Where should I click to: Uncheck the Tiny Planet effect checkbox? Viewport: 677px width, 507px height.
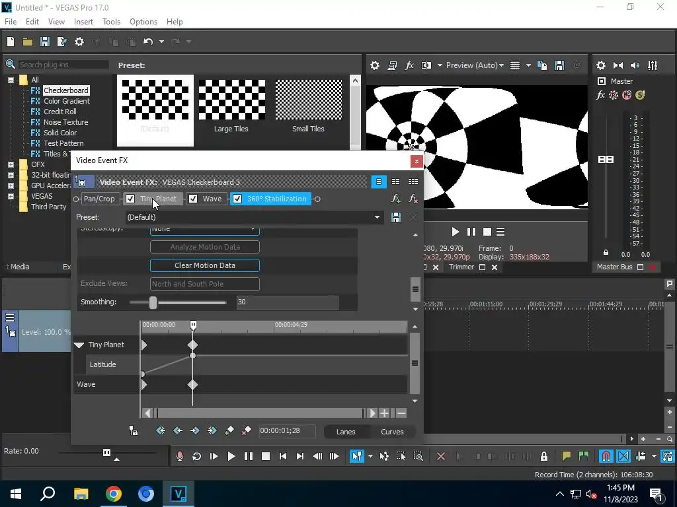pos(130,199)
